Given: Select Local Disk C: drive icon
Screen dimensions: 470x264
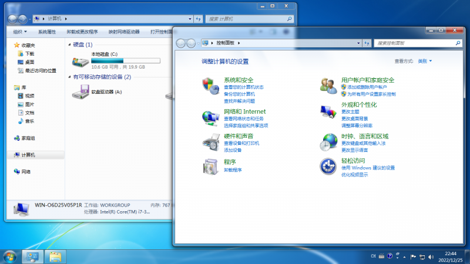Looking at the screenshot, I should pyautogui.click(x=80, y=62).
